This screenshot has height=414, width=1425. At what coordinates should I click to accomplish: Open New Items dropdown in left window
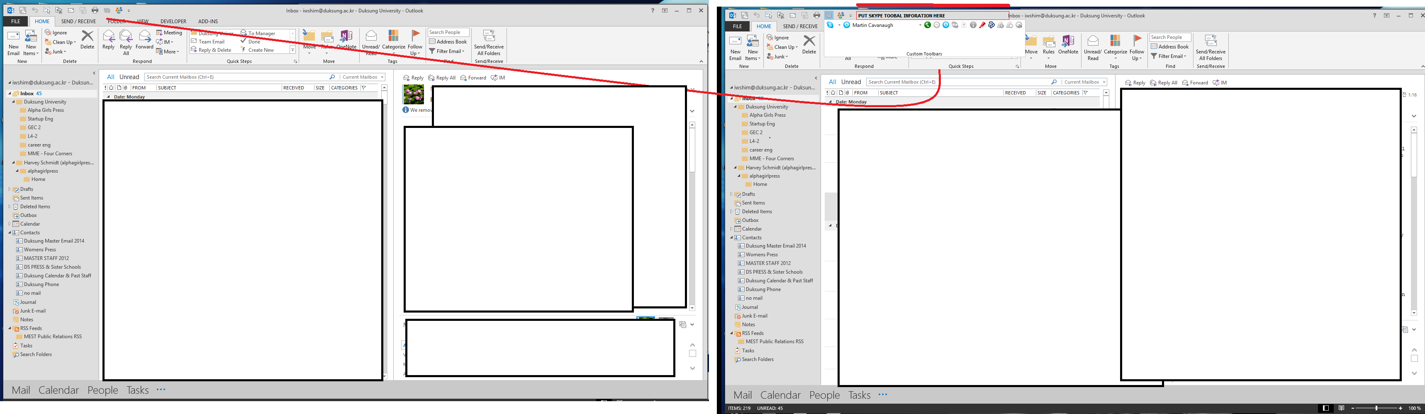click(x=31, y=43)
